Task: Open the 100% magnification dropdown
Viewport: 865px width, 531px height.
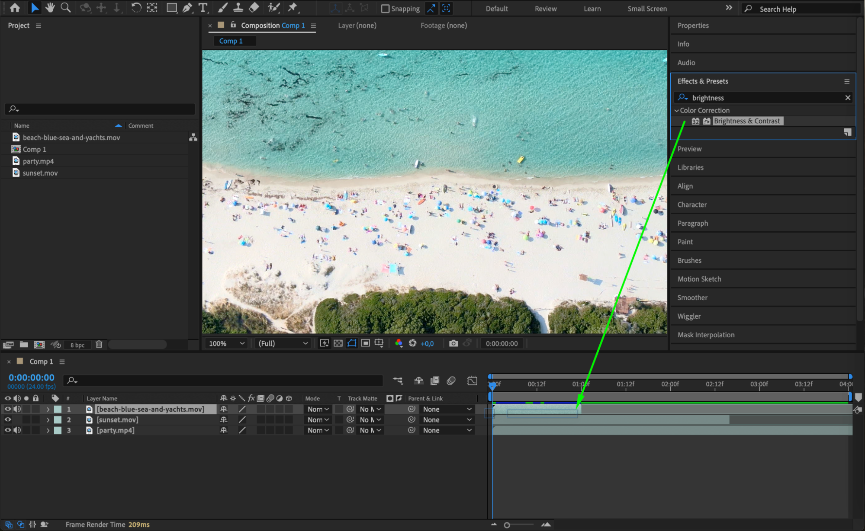Action: (227, 343)
